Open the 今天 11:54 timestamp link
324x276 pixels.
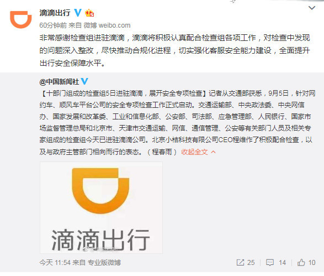tap(55, 263)
